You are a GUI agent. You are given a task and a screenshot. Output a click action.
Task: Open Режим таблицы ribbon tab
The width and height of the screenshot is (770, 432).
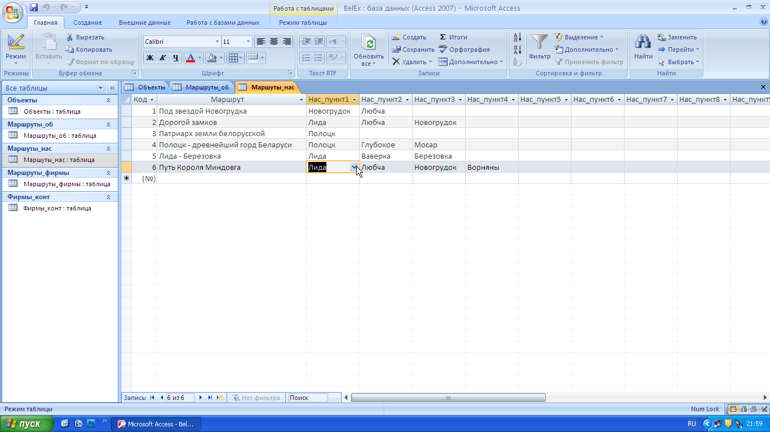tap(303, 22)
